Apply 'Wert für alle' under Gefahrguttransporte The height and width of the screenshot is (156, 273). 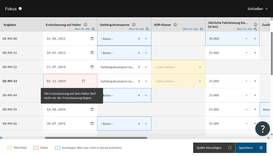[139, 29]
